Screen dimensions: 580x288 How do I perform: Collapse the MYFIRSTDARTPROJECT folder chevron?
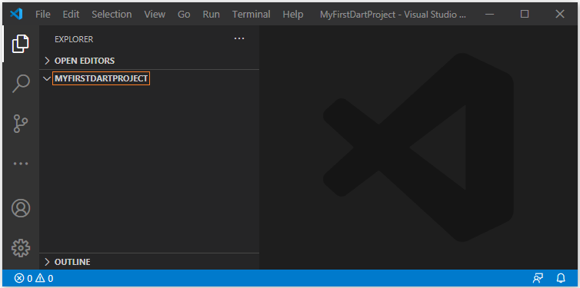[47, 78]
